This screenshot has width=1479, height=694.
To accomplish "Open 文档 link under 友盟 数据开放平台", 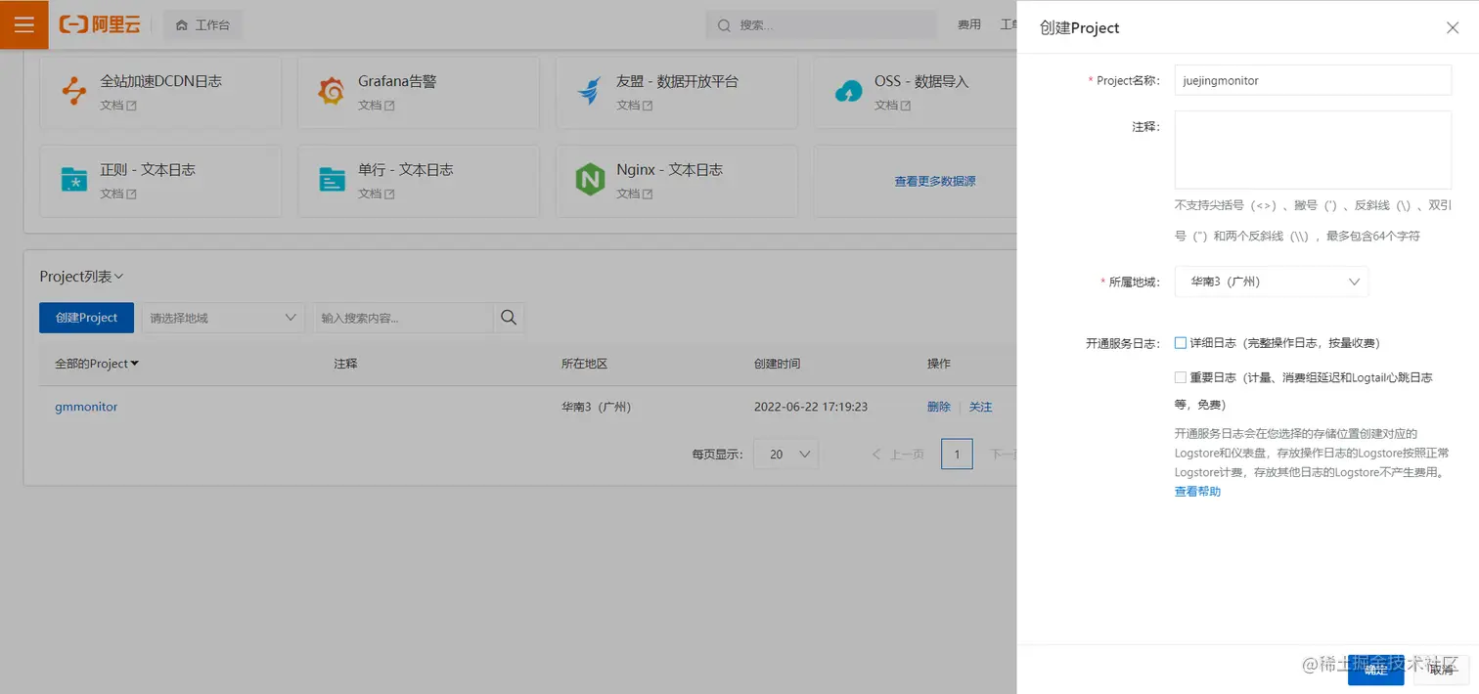I will click(634, 105).
